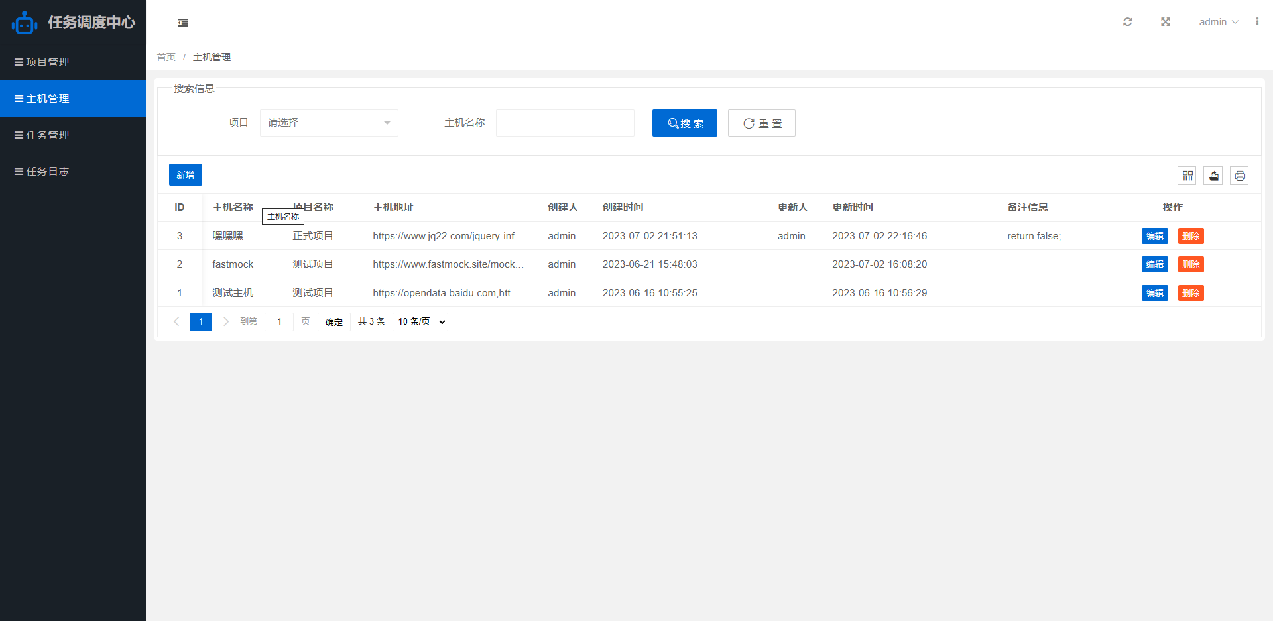
Task: Click the 更新人 column header
Action: pos(793,207)
